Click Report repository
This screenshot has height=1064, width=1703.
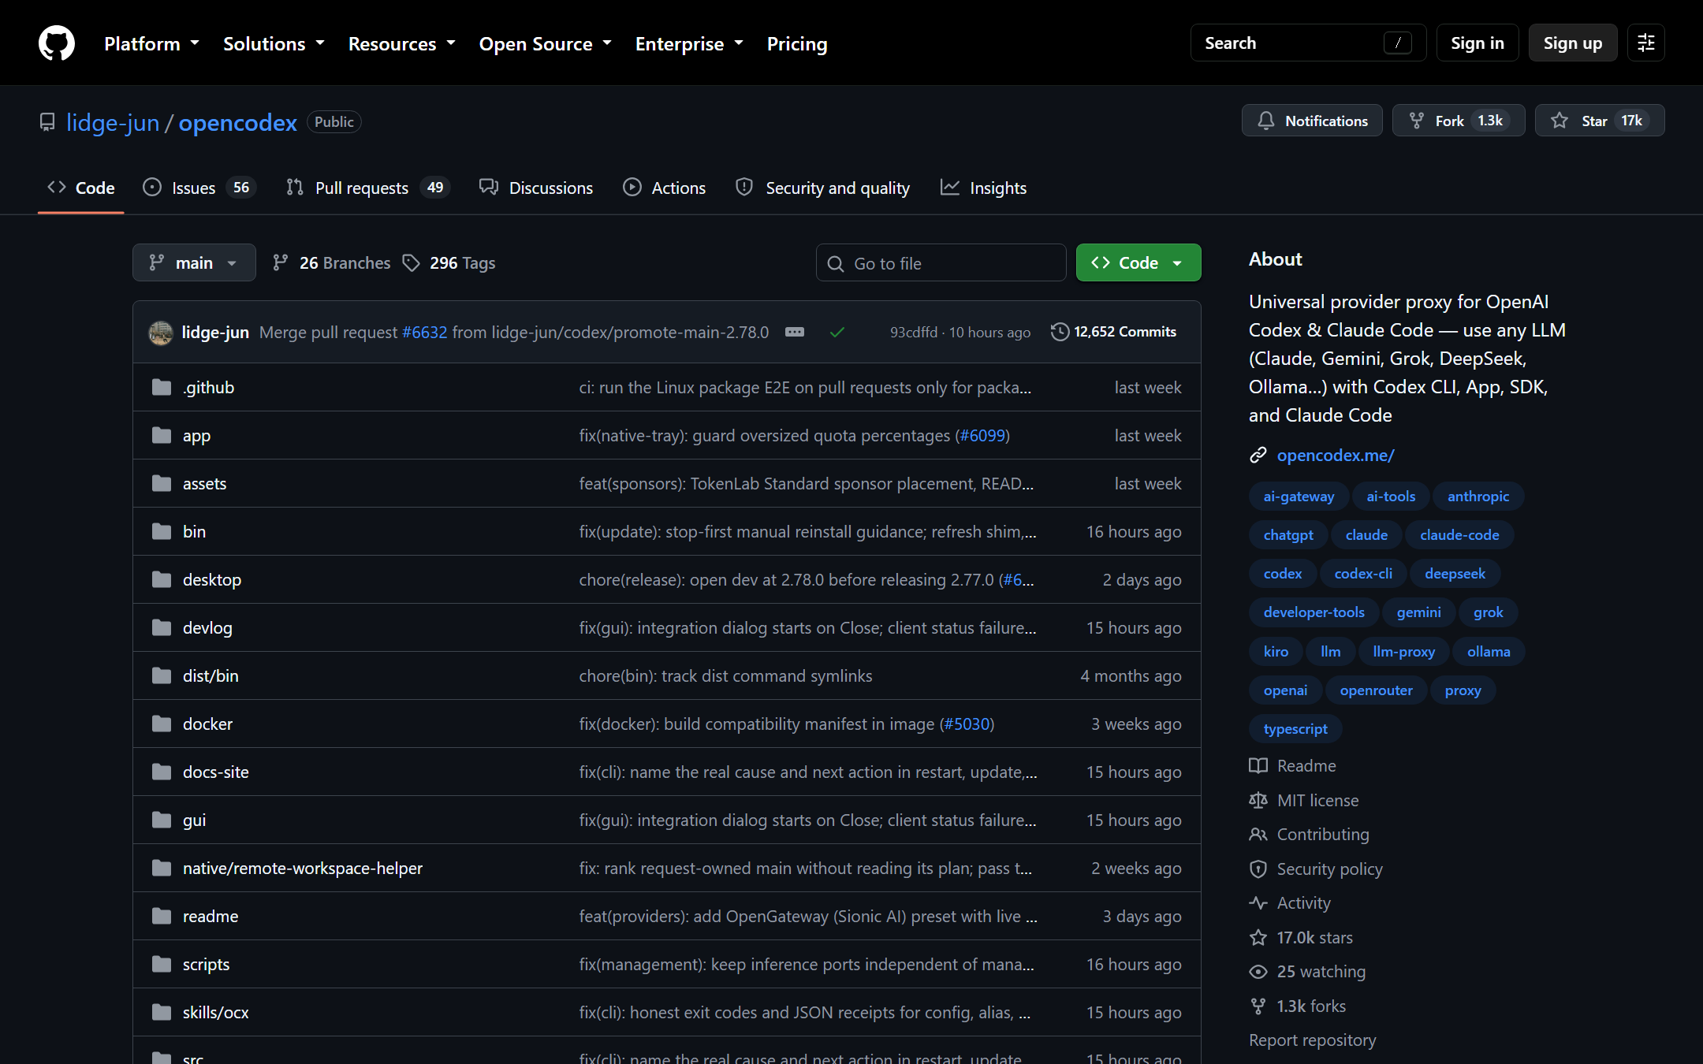[1312, 1040]
